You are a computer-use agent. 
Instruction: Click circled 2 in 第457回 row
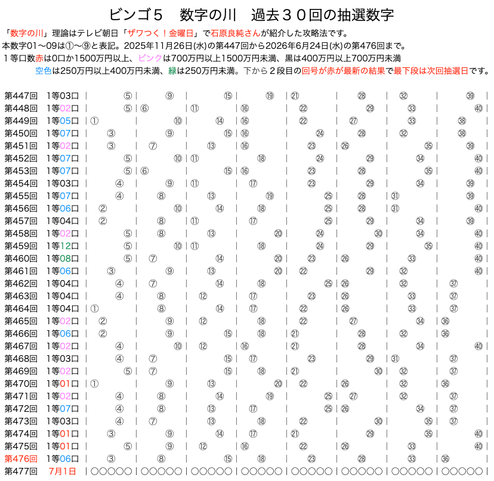pos(103,221)
